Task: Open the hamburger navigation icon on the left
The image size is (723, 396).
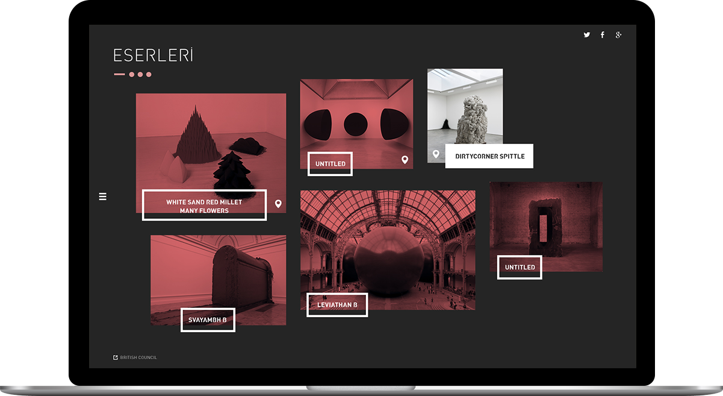Action: (102, 196)
